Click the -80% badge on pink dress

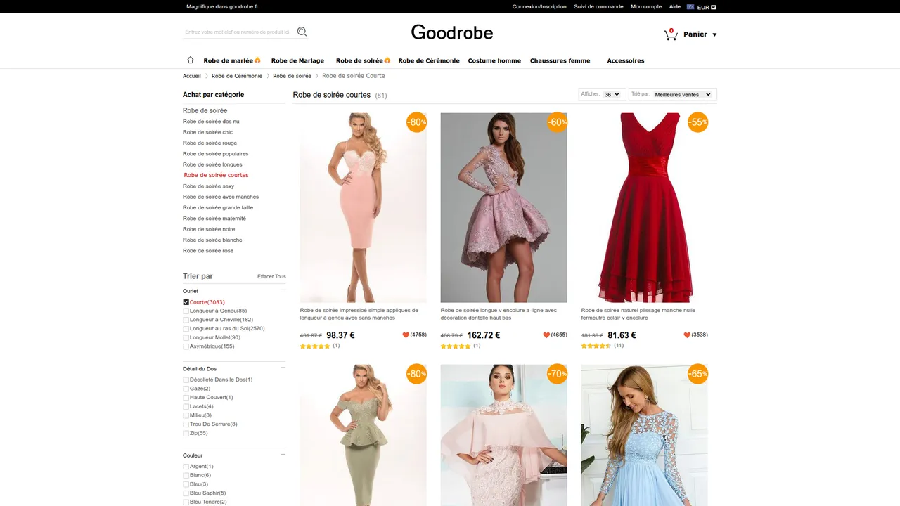point(416,122)
